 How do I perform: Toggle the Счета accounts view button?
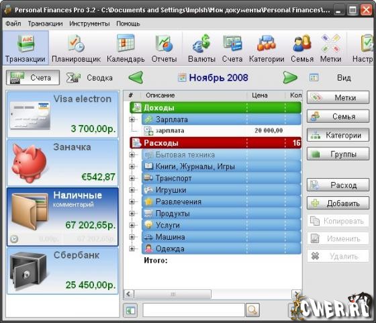coord(33,78)
